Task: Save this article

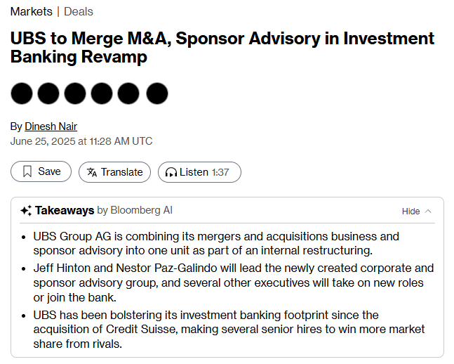Action: (x=41, y=171)
